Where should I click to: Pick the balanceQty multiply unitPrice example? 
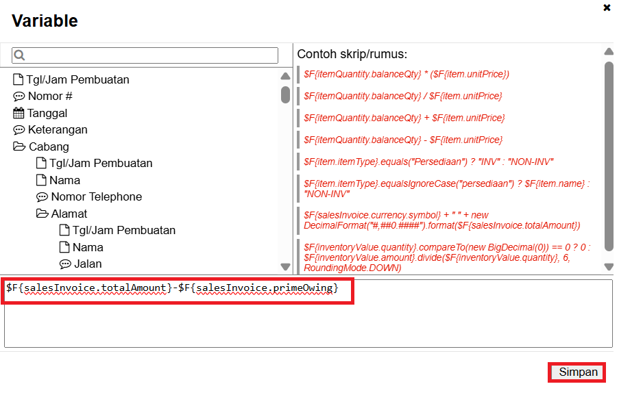pos(406,74)
